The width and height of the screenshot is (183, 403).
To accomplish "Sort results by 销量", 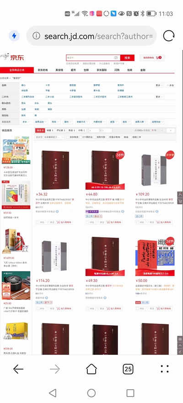I will [x=49, y=131].
